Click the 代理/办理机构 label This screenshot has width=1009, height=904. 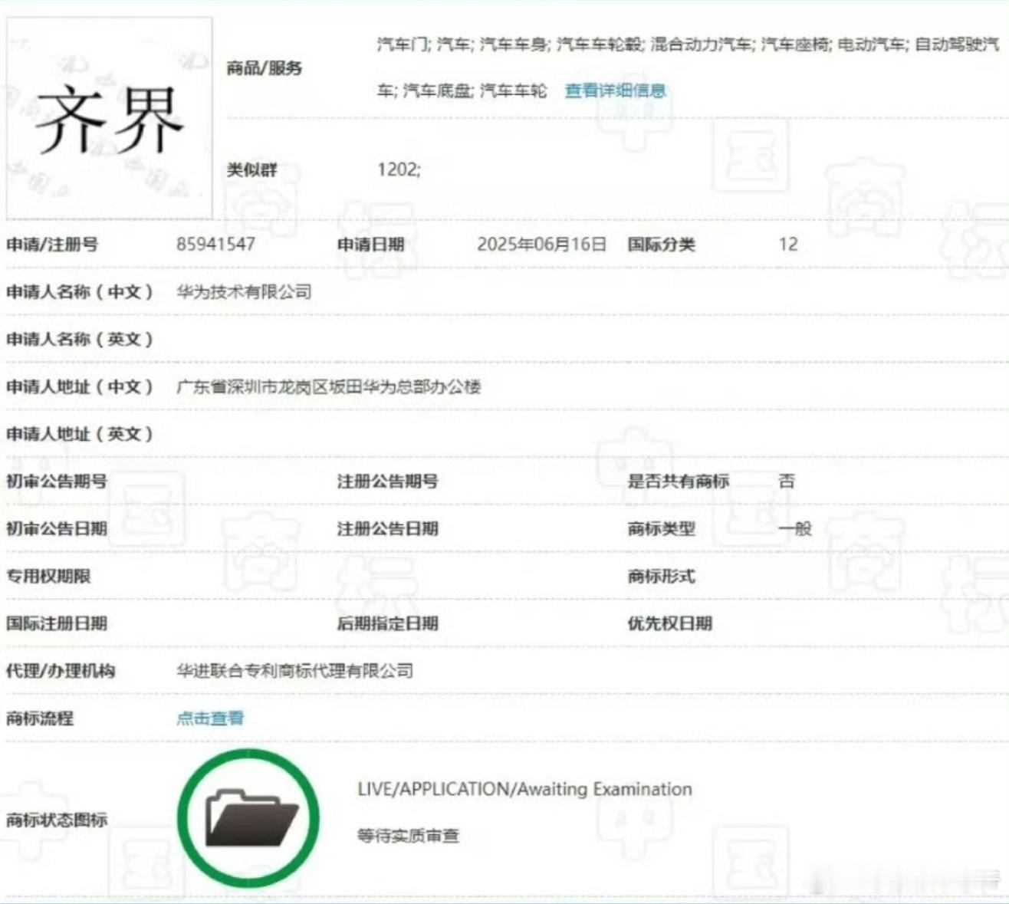tap(61, 670)
